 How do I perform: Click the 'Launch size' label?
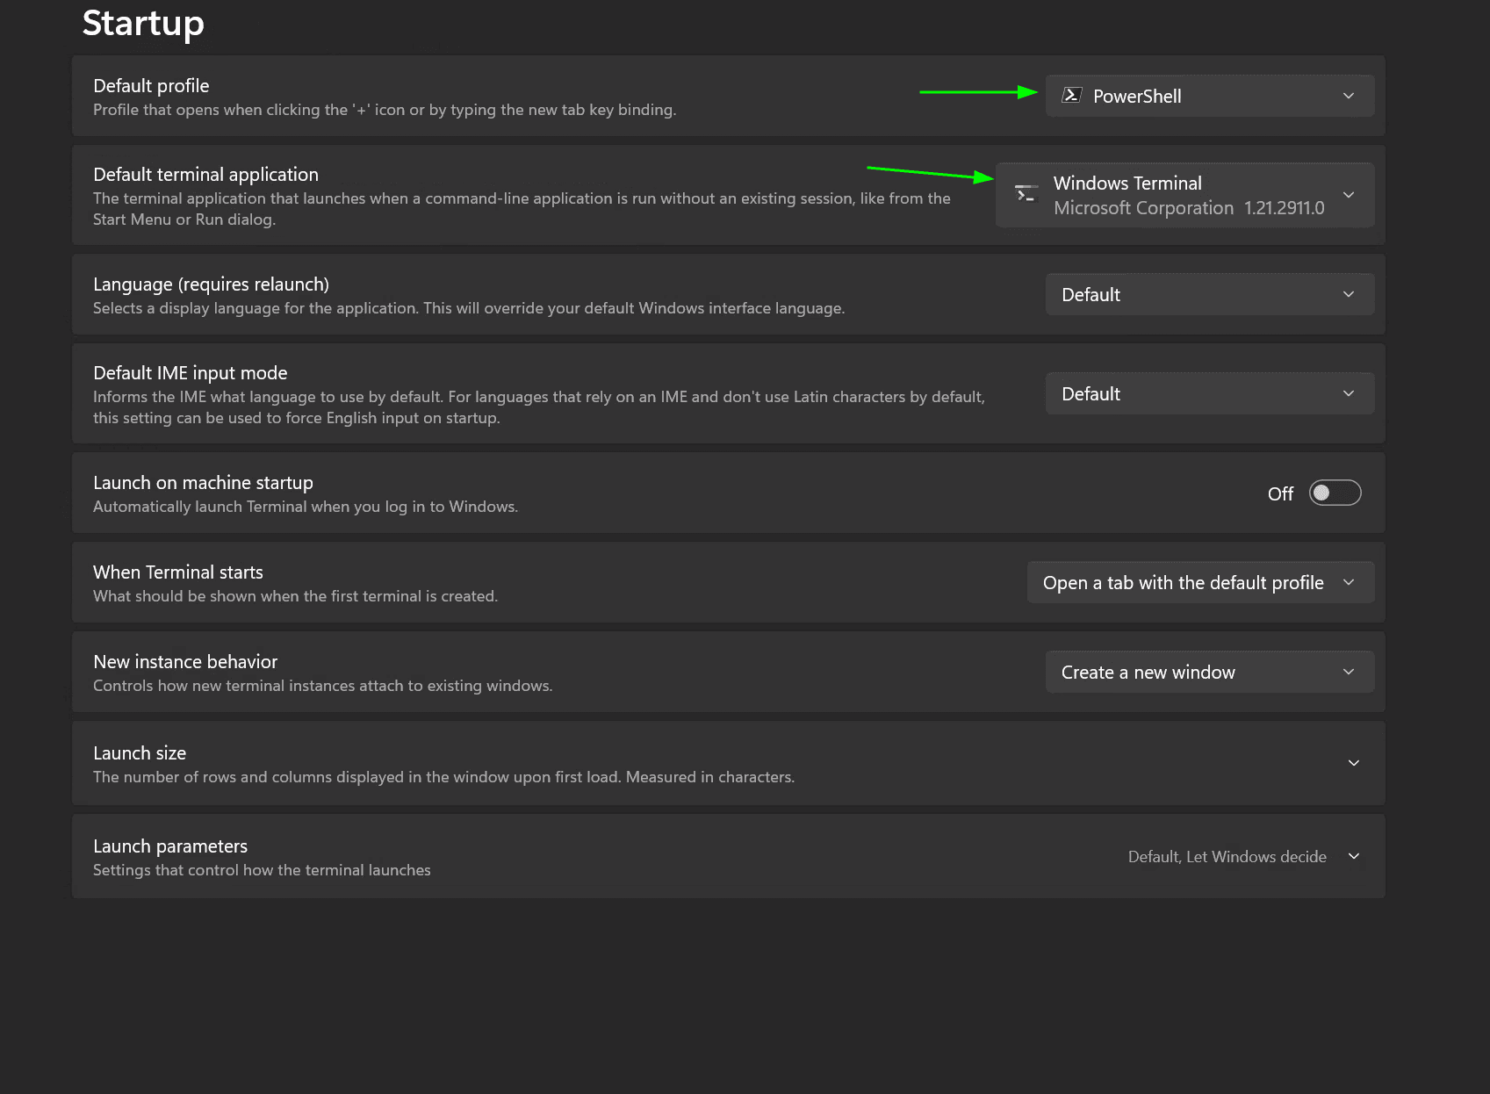point(140,753)
